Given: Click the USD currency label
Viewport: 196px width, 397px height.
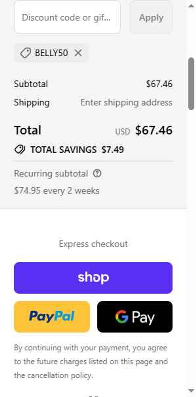Looking at the screenshot, I should click(x=123, y=132).
